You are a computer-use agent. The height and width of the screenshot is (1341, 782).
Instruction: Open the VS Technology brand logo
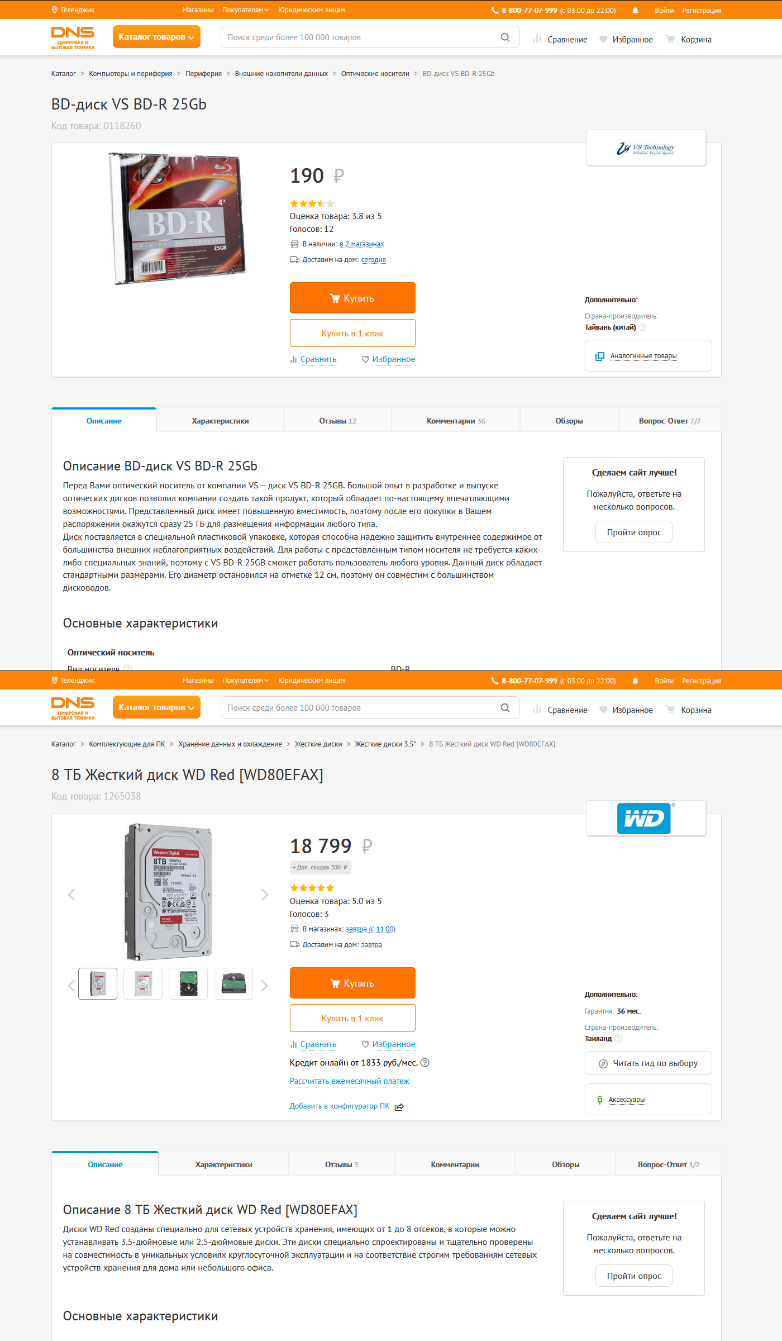coord(646,148)
